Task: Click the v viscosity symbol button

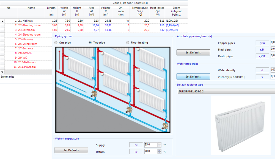Action: tap(262, 77)
